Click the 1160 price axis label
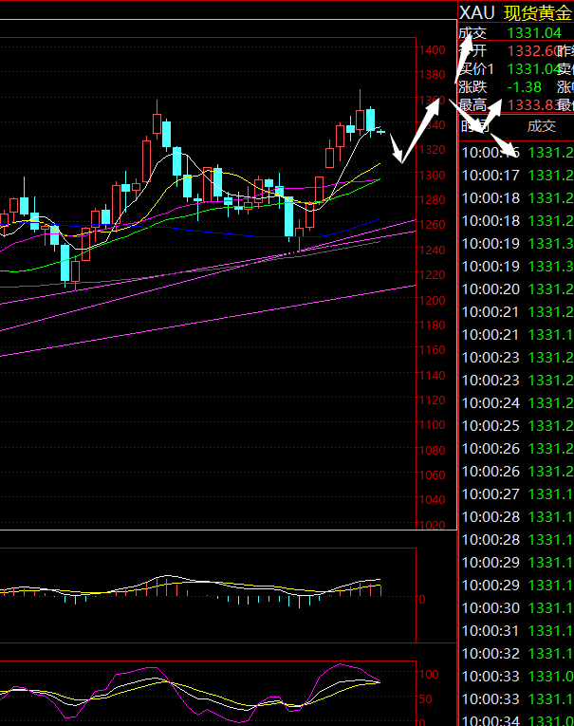Viewport: 574px width, 726px height. coord(432,350)
